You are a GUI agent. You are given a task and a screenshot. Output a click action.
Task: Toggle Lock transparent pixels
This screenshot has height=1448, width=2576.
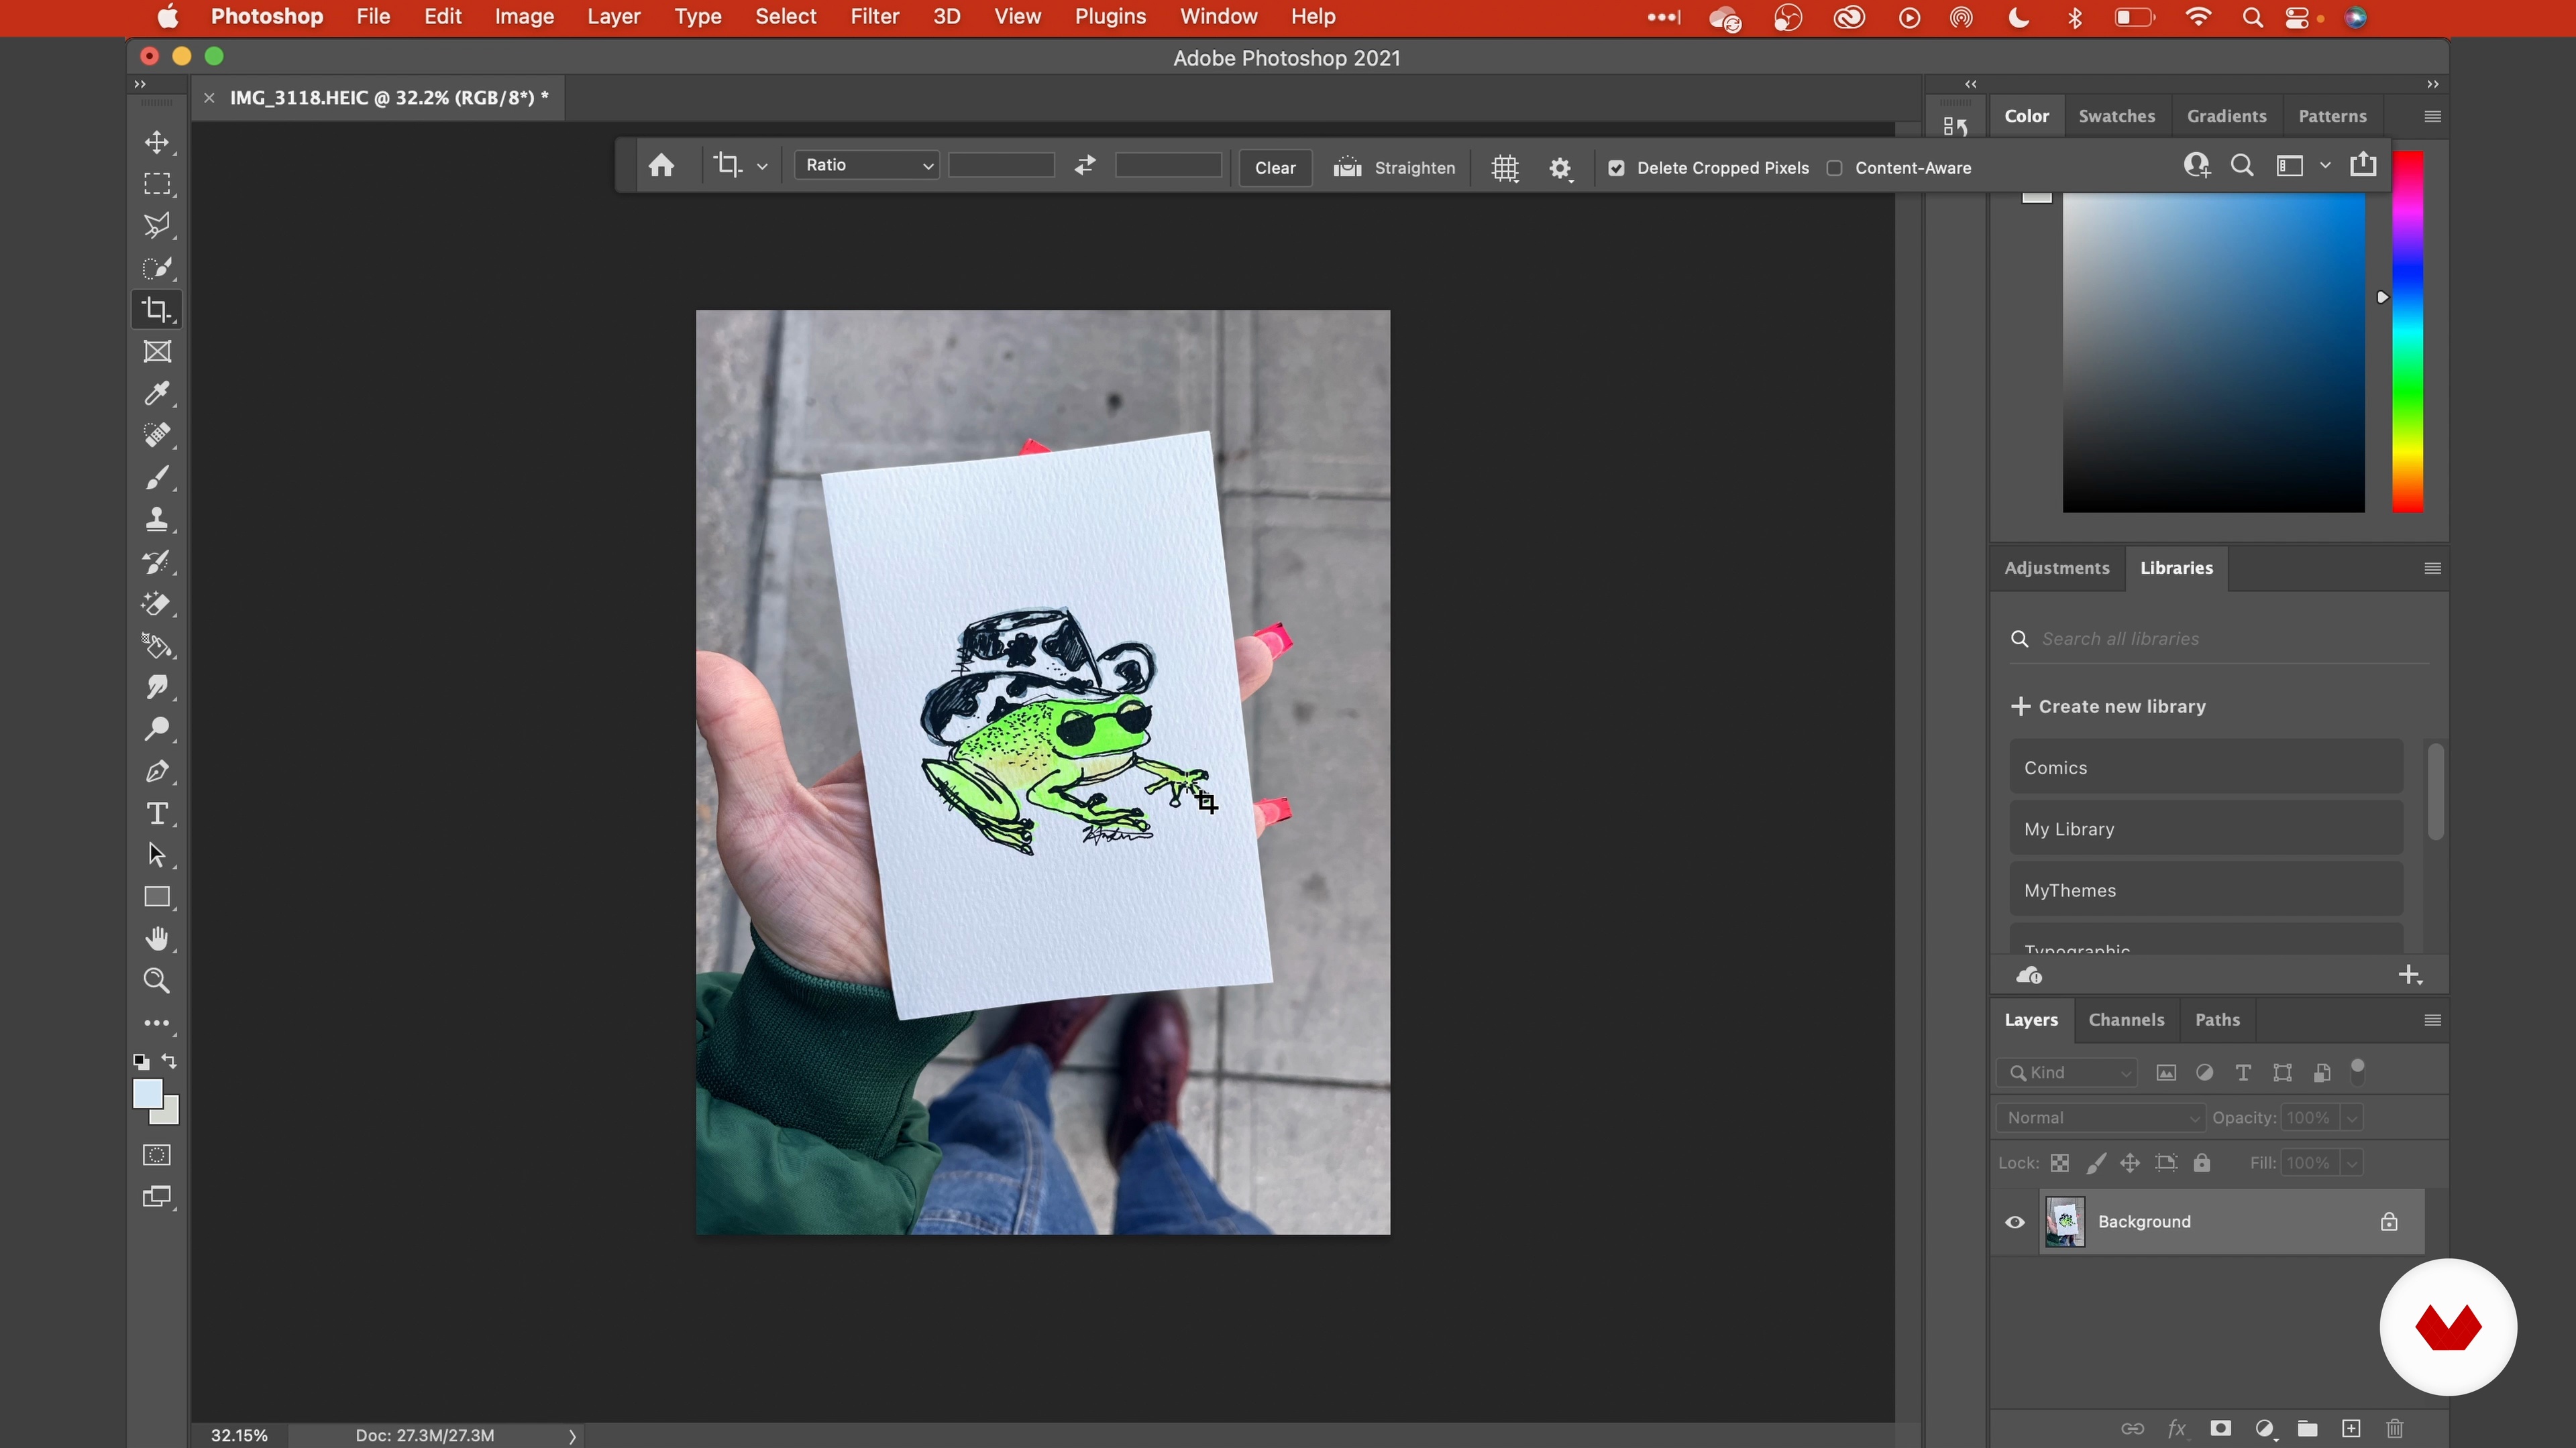tap(2060, 1163)
